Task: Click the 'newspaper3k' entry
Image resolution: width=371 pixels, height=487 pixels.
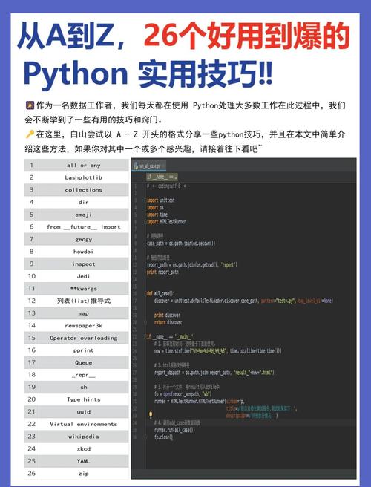Action: (x=84, y=325)
